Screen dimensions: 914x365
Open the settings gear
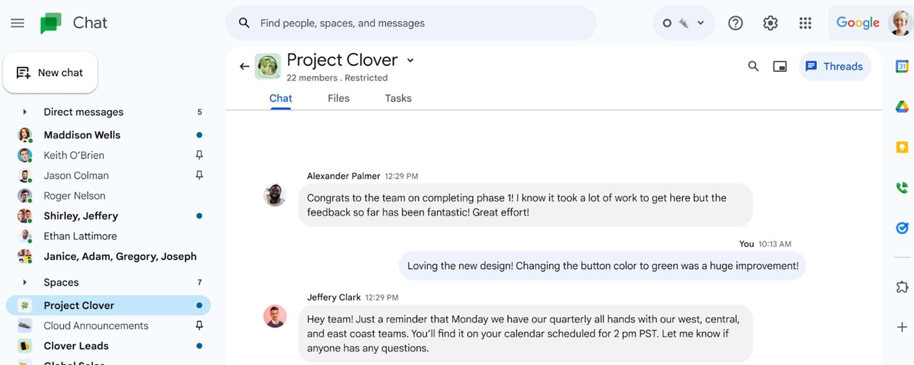point(770,23)
